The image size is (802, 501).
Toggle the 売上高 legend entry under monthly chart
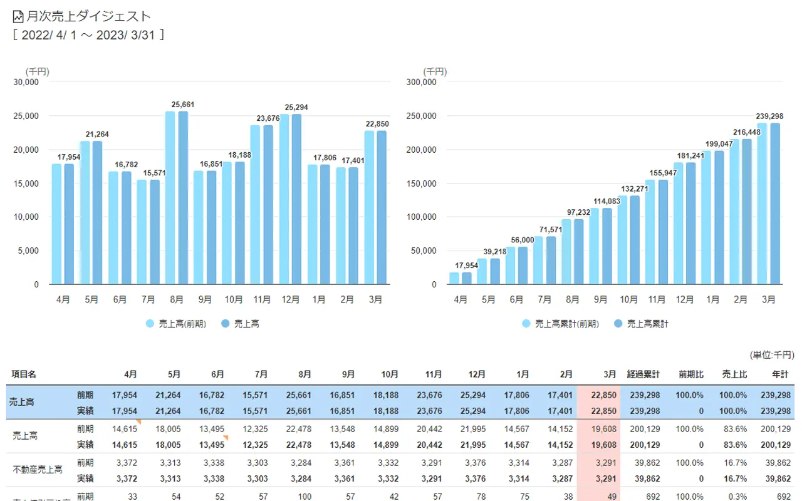coord(240,324)
